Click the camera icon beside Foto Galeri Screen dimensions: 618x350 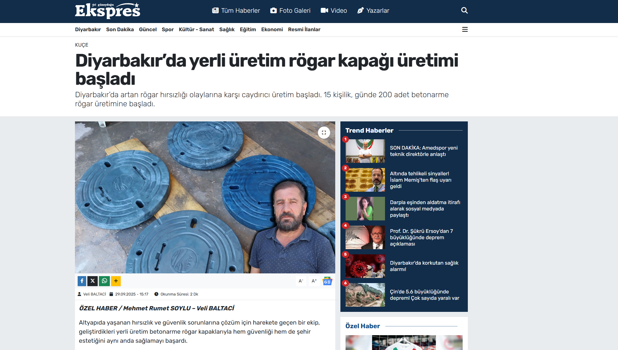pyautogui.click(x=273, y=10)
